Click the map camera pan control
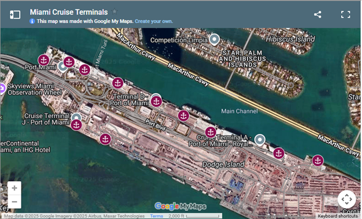This screenshot has height=219, width=362. coord(347,199)
